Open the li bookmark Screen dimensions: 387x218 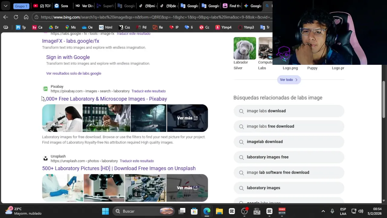189,27
